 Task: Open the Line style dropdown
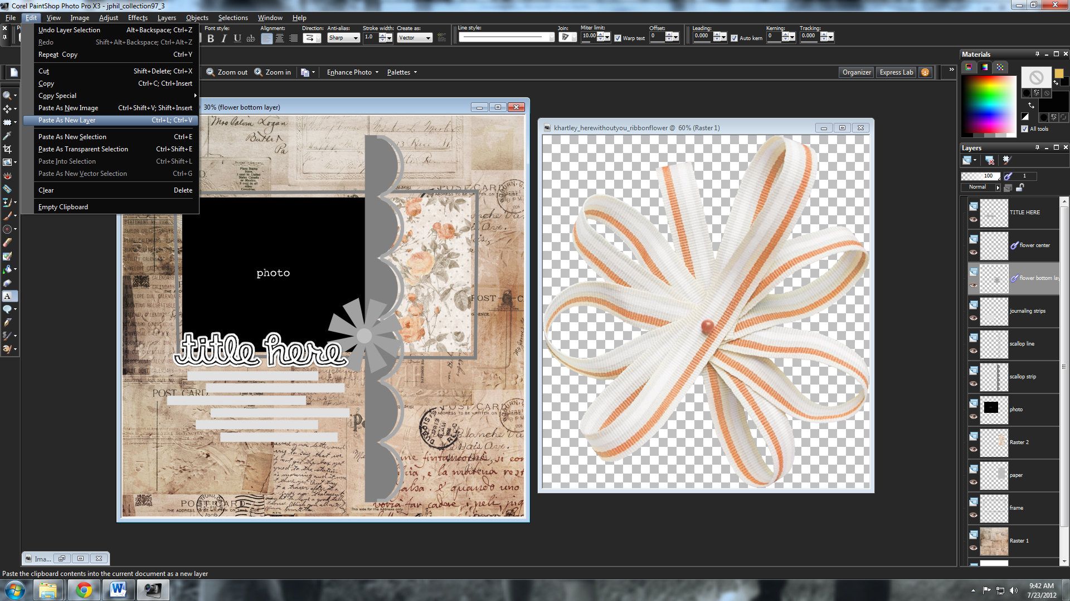click(x=506, y=37)
